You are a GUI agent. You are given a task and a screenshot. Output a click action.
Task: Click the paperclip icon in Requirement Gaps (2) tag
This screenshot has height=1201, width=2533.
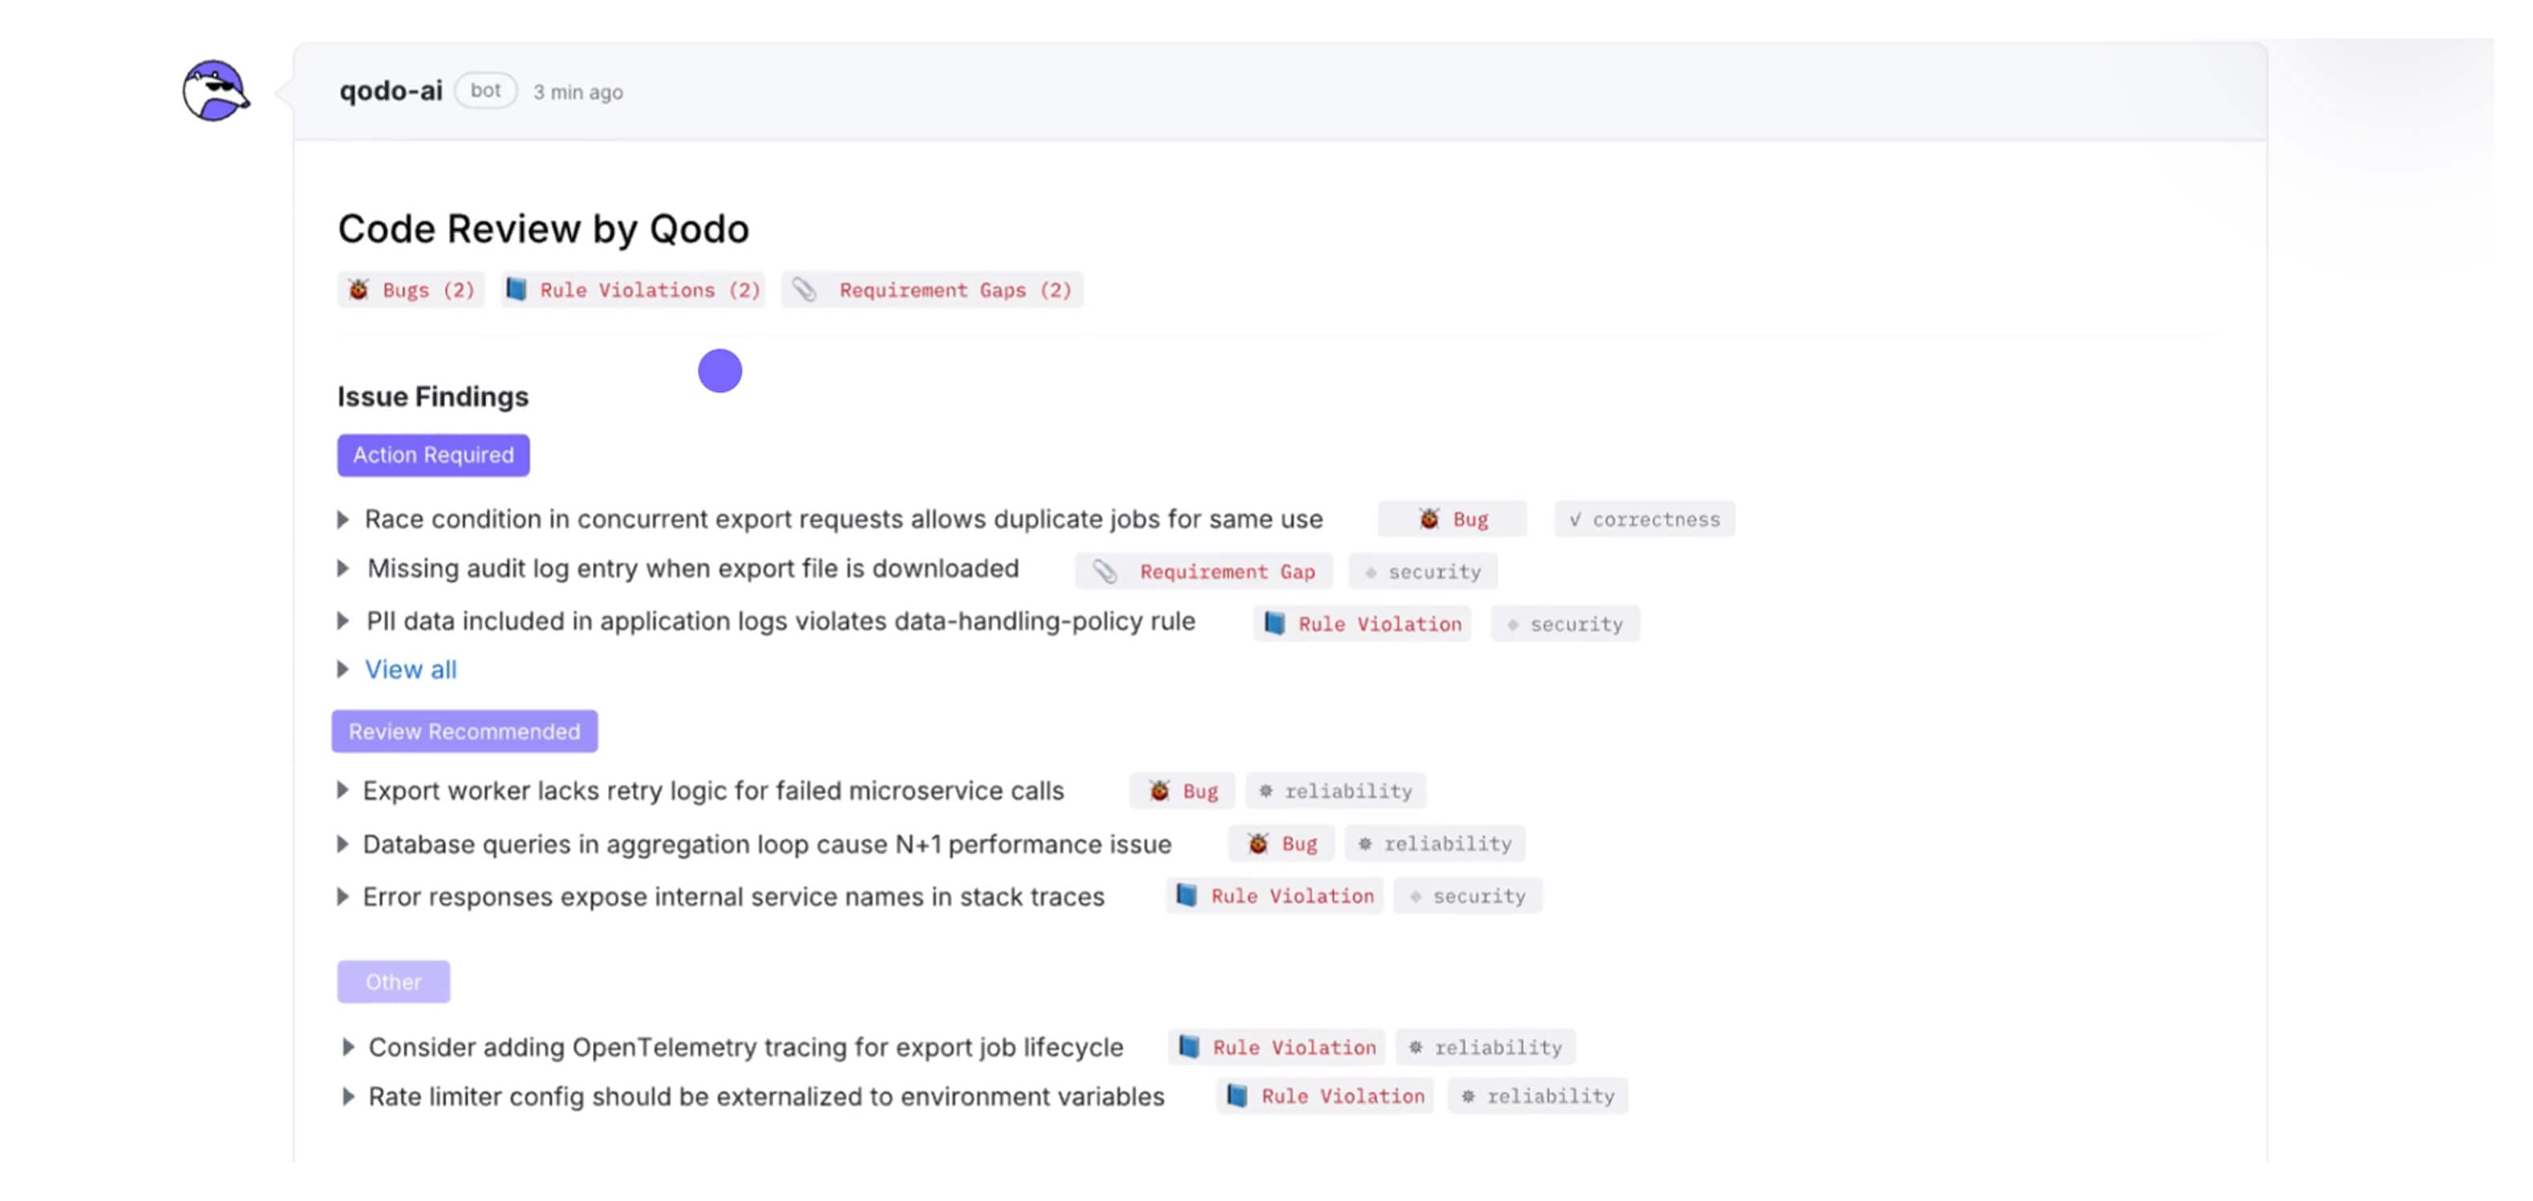[x=804, y=290]
